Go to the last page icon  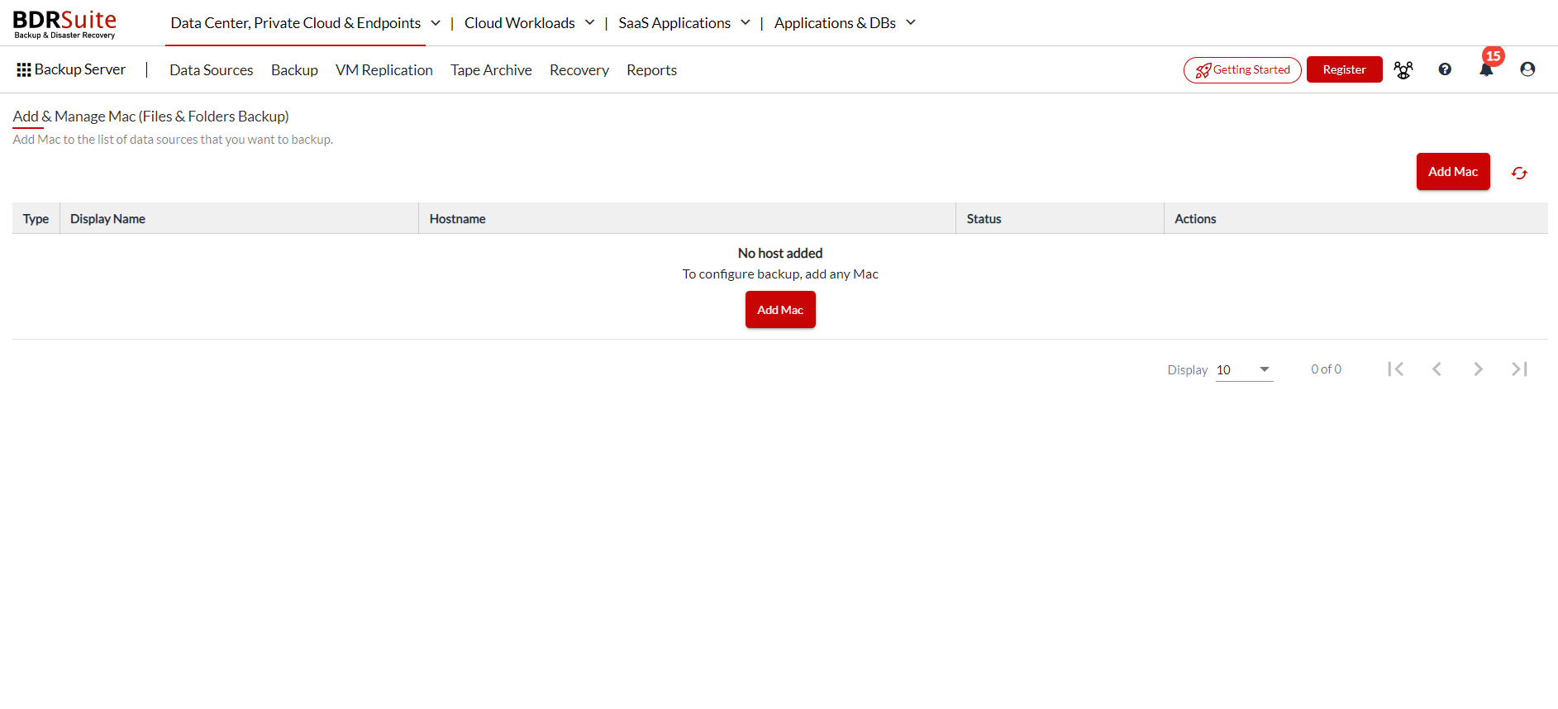click(x=1519, y=369)
